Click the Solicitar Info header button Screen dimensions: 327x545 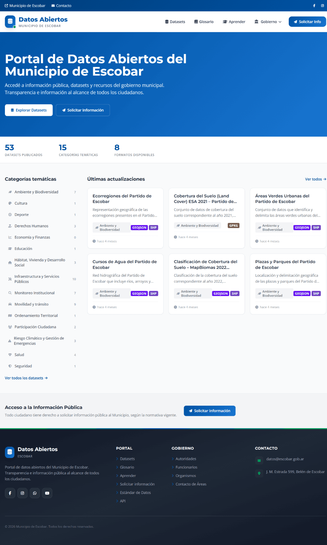click(x=307, y=22)
